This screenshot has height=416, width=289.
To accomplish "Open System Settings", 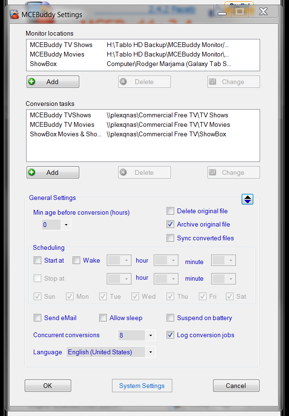I will tap(142, 386).
